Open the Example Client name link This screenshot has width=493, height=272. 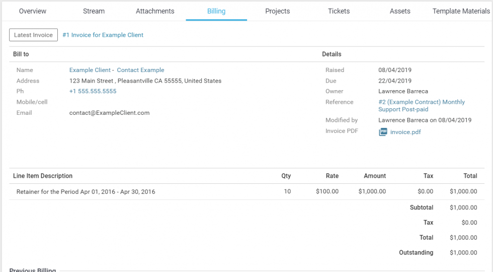coord(90,70)
